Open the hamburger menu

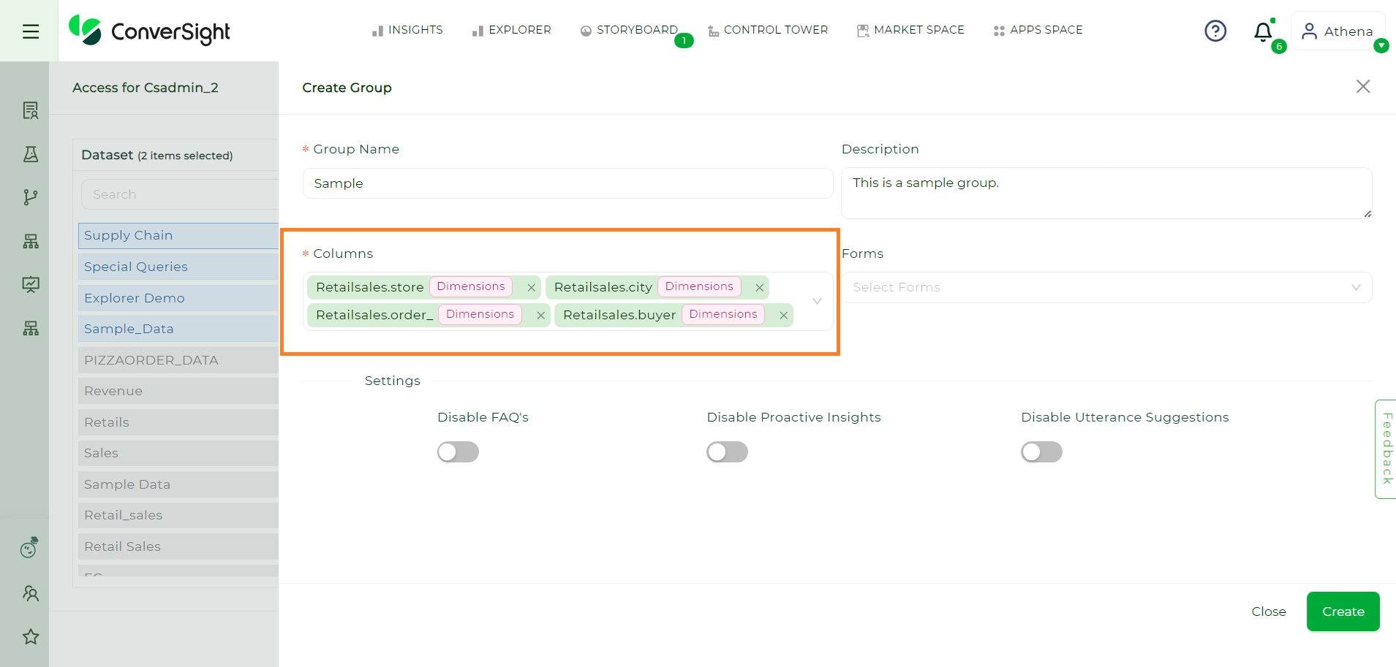30,31
